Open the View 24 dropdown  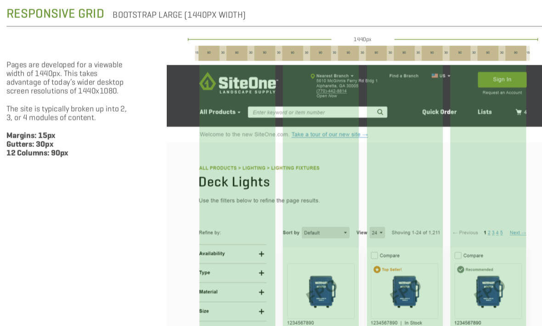point(377,233)
